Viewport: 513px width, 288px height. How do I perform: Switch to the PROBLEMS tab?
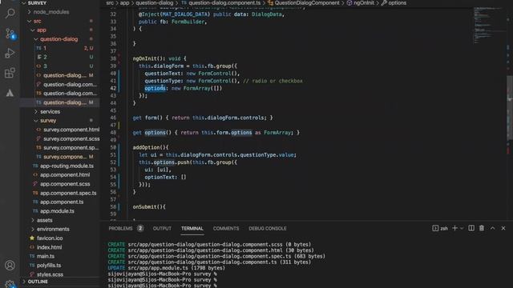[120, 228]
